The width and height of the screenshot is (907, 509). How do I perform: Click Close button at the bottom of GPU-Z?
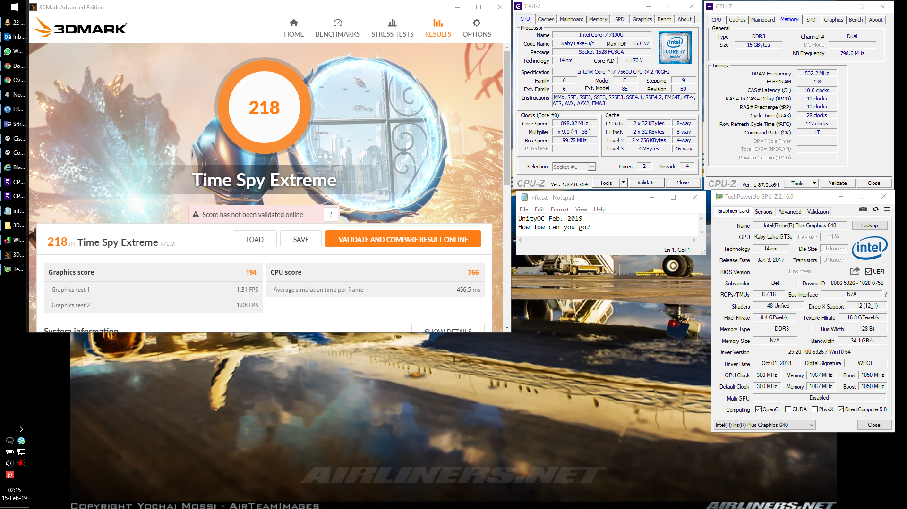tap(873, 425)
